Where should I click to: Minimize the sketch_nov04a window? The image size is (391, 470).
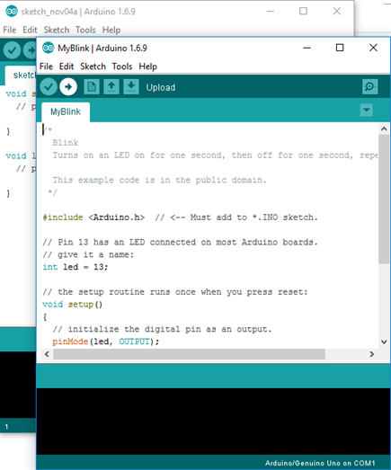(x=271, y=12)
